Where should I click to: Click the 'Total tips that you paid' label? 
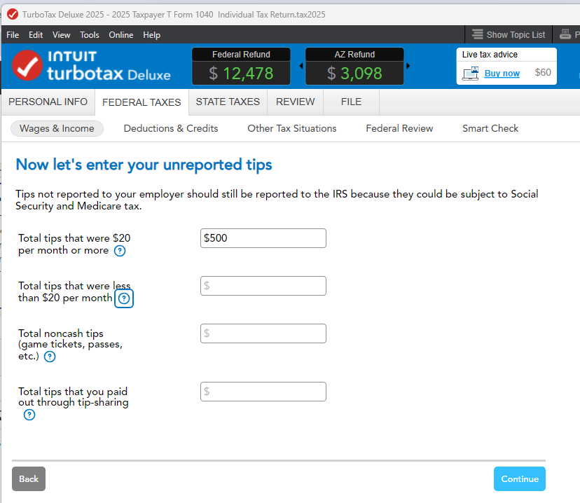(x=73, y=392)
